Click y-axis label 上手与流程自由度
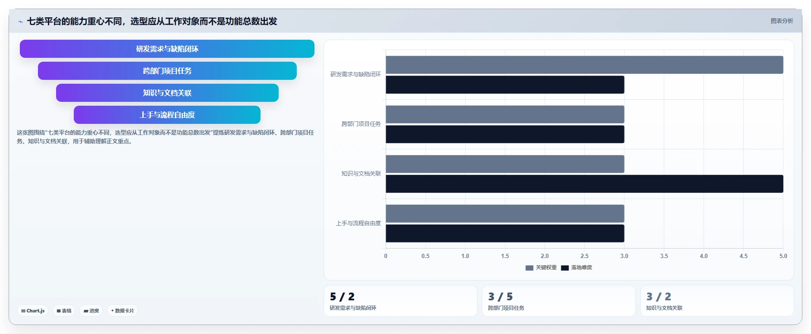Viewport: 811px width, 334px height. [x=358, y=223]
